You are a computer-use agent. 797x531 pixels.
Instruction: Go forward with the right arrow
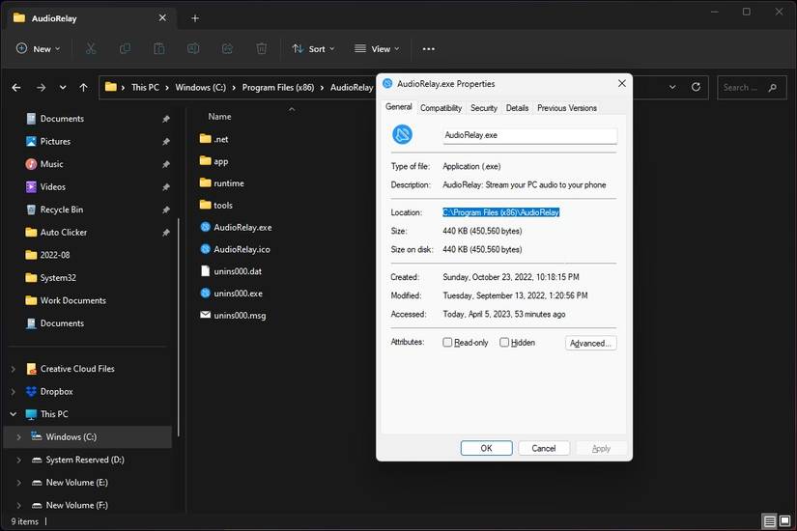(42, 88)
